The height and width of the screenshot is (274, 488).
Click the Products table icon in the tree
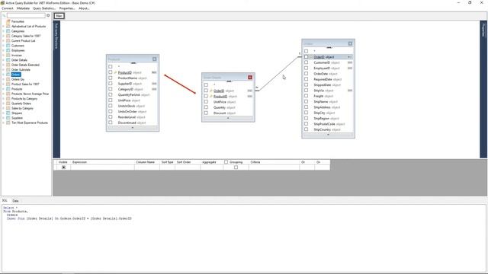click(x=8, y=89)
